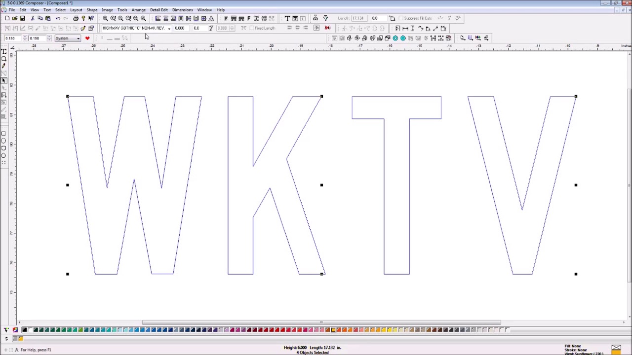
Task: Click the horizontal dimension tool icon
Action: tap(405, 28)
